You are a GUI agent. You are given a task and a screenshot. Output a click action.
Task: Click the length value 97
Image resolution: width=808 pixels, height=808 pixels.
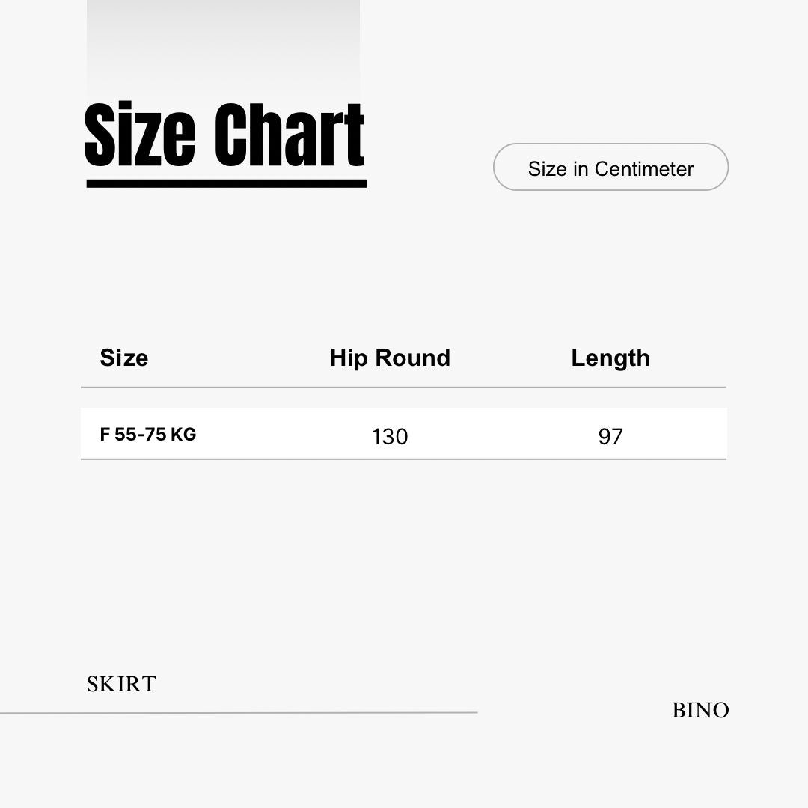[610, 437]
